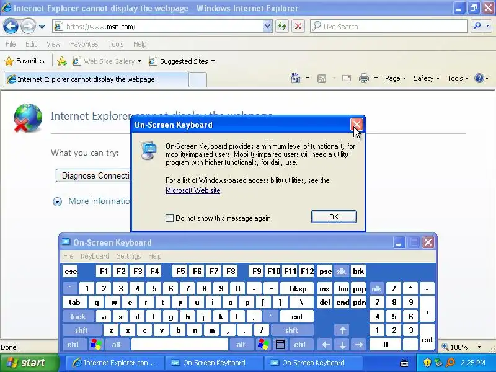496x372 pixels.
Task: Click the esc key on keyboard
Action: coord(70,272)
